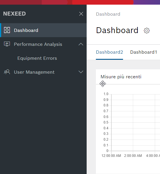Click Performance Analysis menu label
The width and height of the screenshot is (160, 174).
click(38, 44)
